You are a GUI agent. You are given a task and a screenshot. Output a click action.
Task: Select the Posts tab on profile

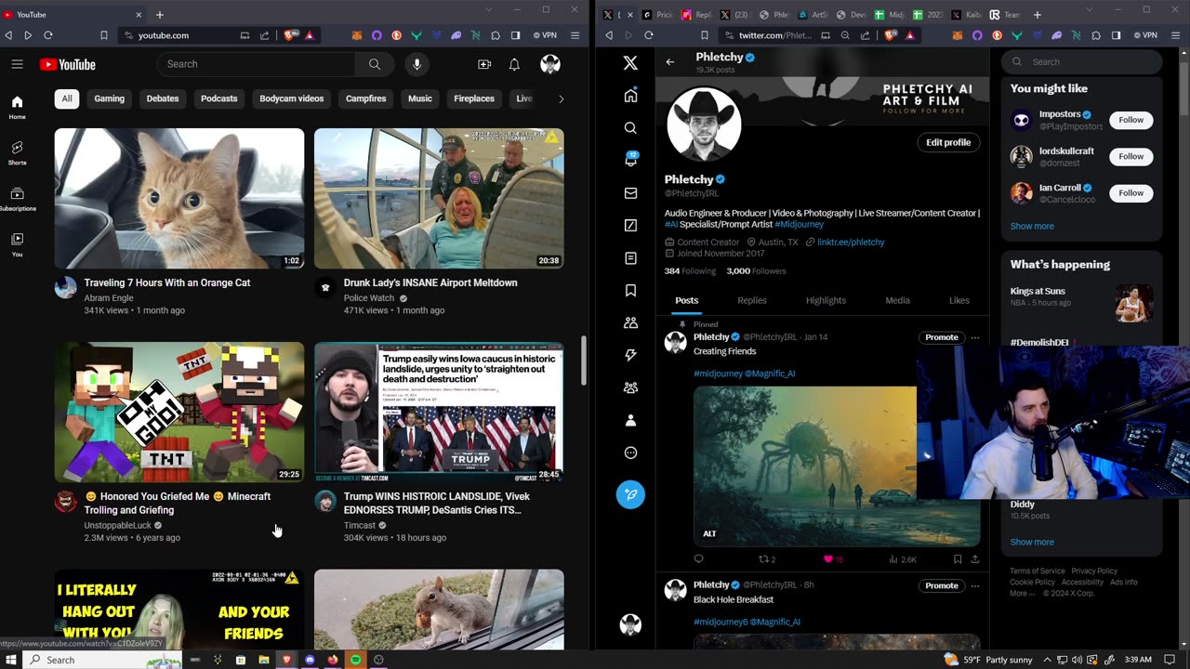[687, 300]
